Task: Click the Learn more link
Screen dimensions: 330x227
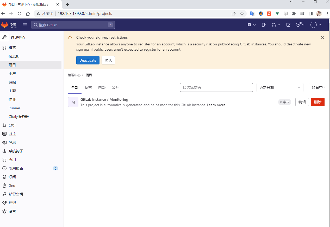Action: coord(216,105)
